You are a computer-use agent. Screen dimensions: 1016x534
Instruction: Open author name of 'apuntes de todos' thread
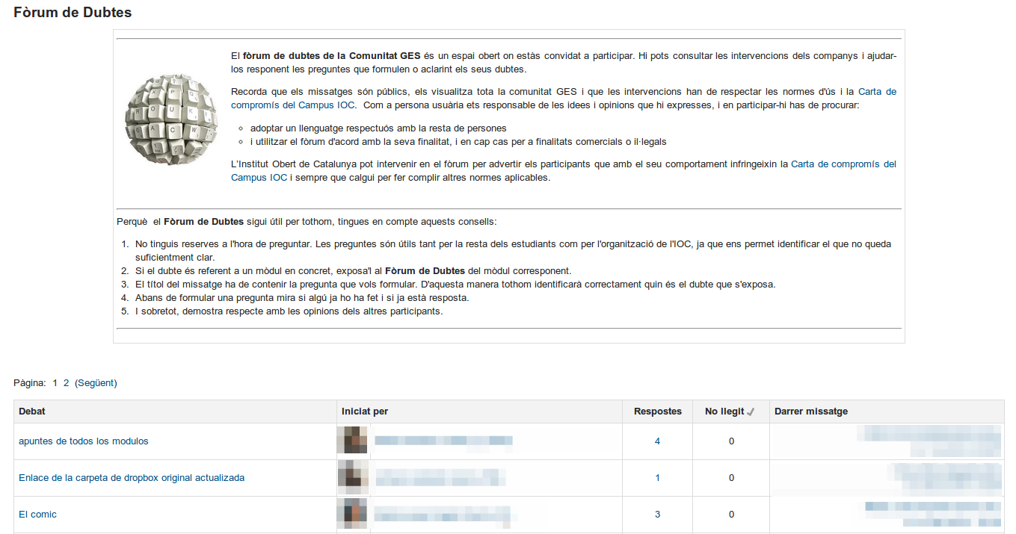pos(443,441)
